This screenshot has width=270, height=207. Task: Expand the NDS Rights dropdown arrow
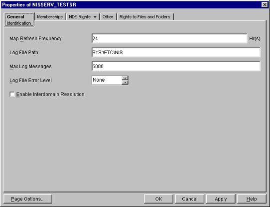click(95, 17)
